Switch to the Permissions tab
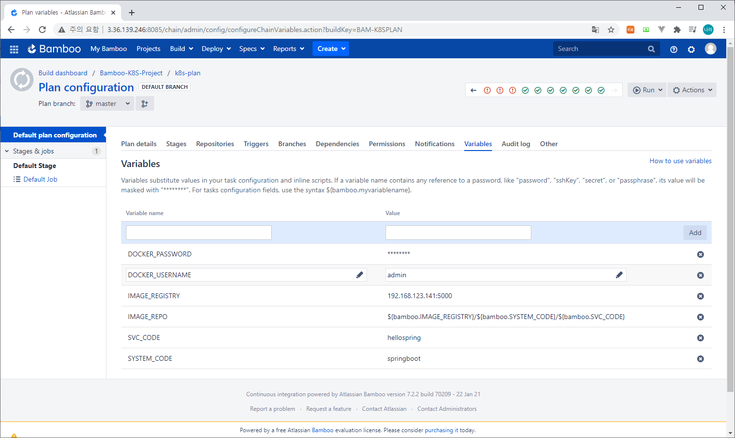735x438 pixels. point(387,144)
